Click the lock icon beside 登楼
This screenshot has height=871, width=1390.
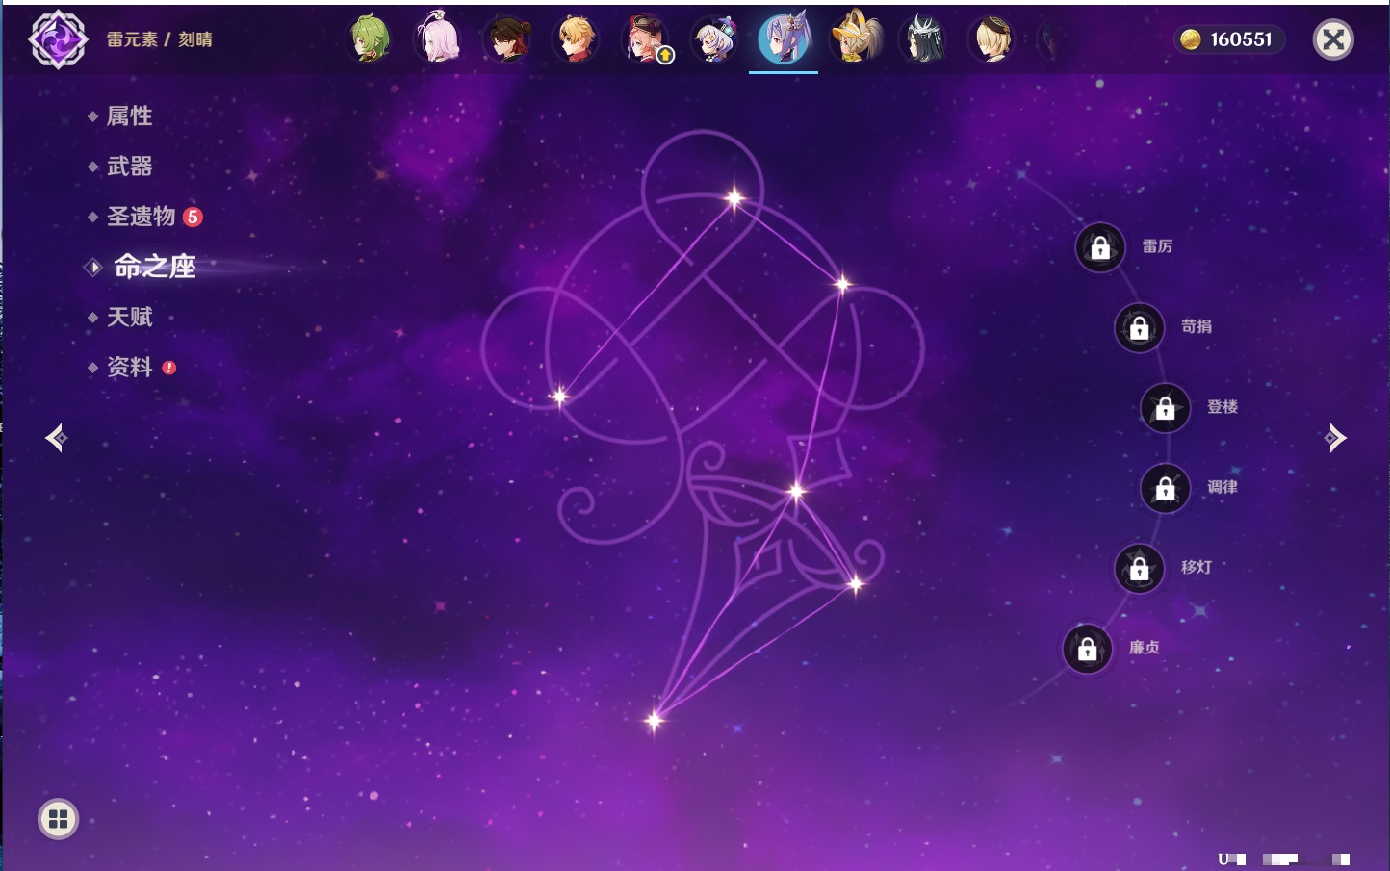(1166, 408)
